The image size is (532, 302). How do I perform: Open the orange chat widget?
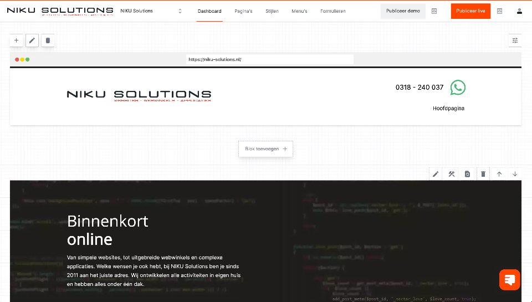[x=509, y=279]
